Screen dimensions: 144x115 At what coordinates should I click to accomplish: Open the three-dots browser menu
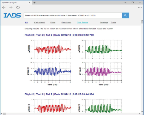click(140, 8)
